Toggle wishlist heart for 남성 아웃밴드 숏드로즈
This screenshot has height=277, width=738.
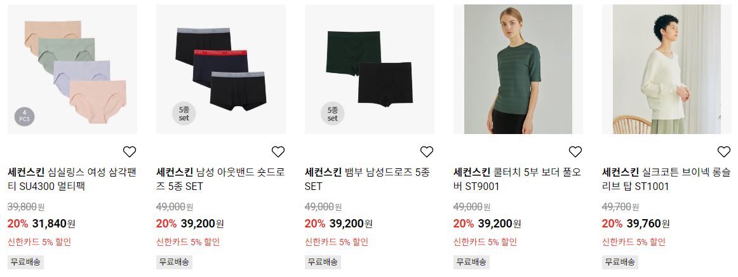point(278,152)
